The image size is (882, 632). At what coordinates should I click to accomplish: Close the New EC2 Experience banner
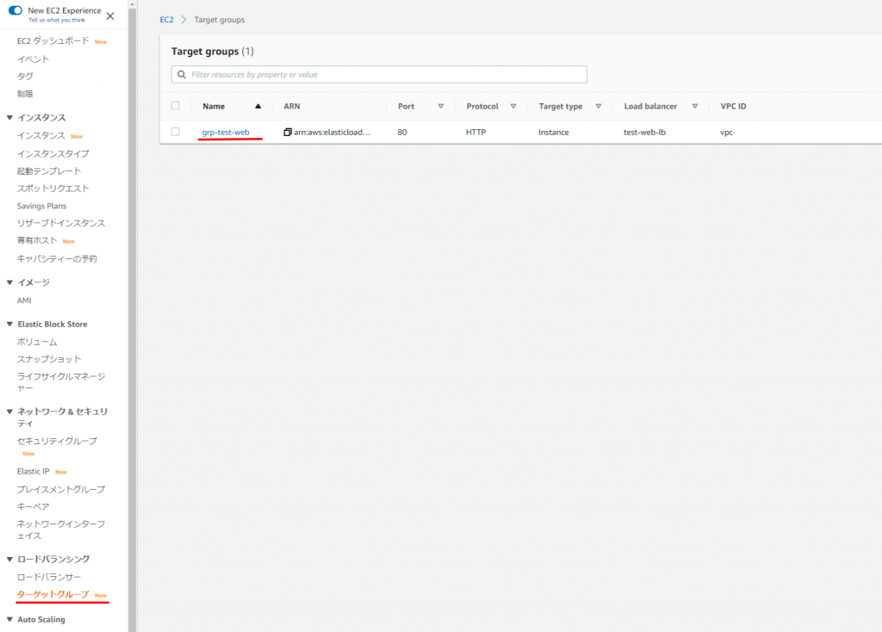pyautogui.click(x=110, y=16)
